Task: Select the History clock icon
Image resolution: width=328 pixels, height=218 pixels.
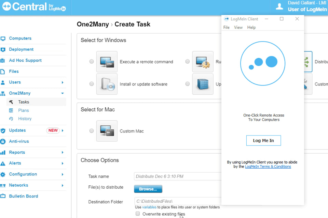Action: point(11,119)
